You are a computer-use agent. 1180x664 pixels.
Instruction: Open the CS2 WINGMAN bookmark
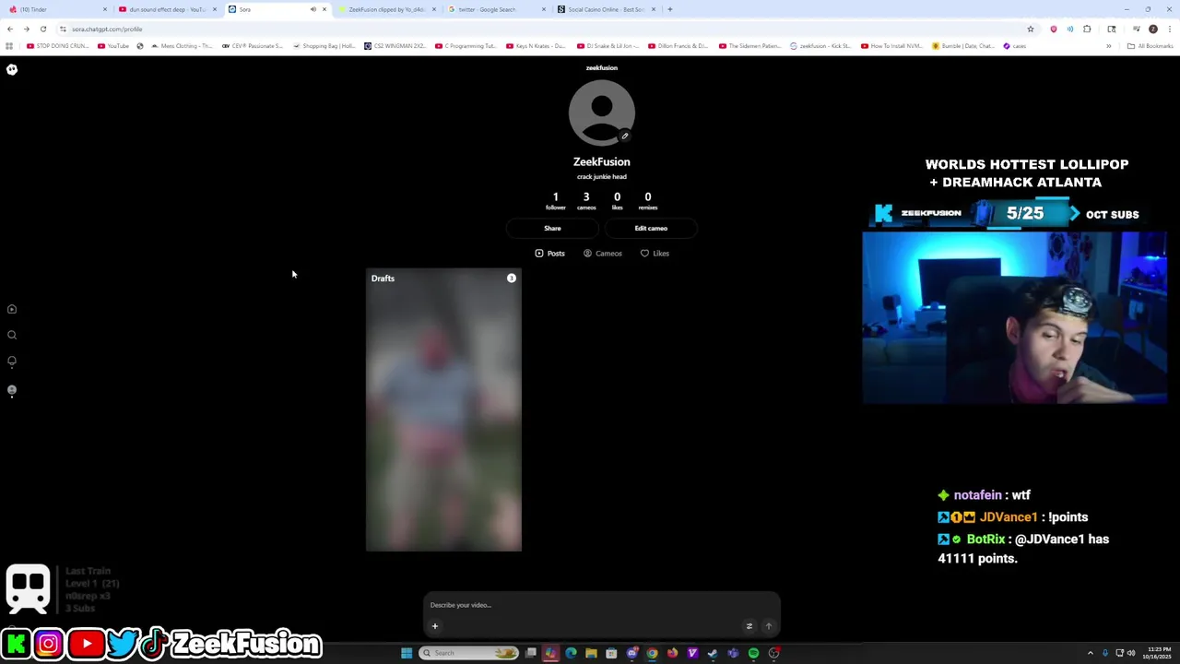pyautogui.click(x=395, y=46)
